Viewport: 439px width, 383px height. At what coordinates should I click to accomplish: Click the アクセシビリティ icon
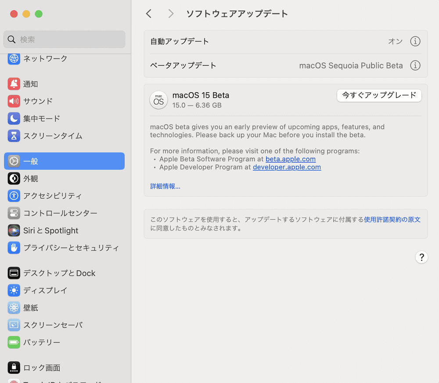coord(14,196)
